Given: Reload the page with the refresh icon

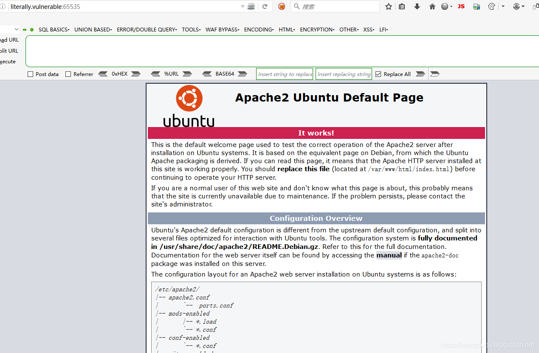Looking at the screenshot, I should [x=265, y=6].
